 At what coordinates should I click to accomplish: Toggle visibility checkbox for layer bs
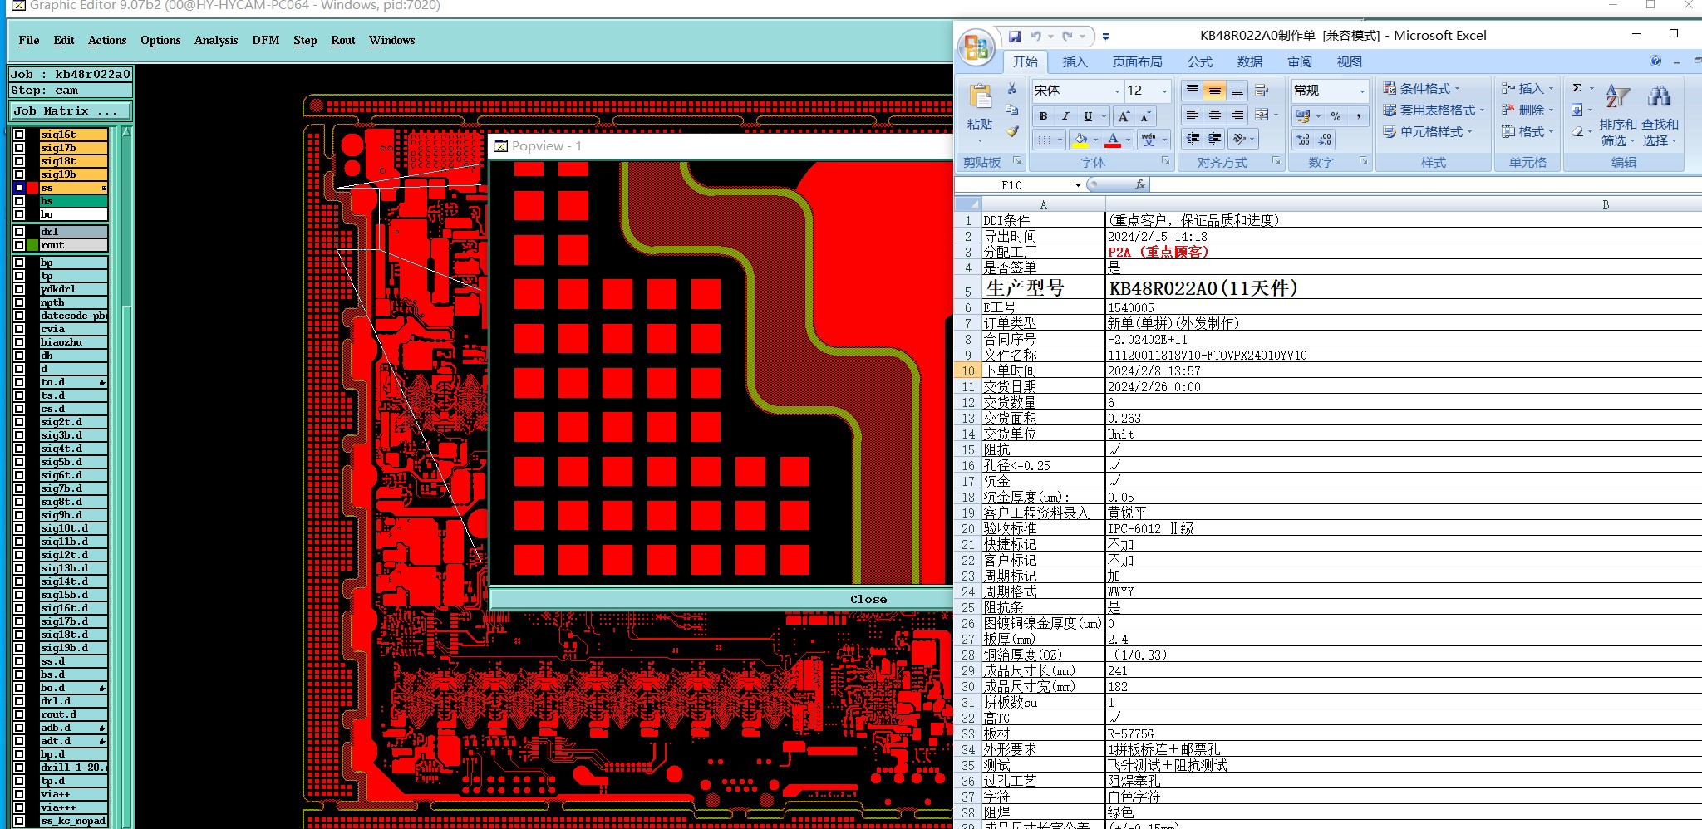[19, 201]
